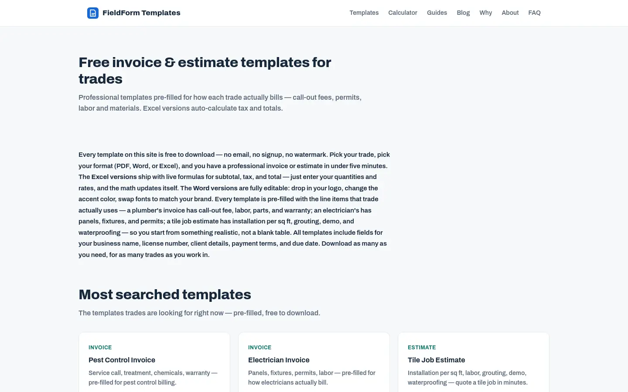Navigate to the About page
This screenshot has width=628, height=392.
click(510, 13)
